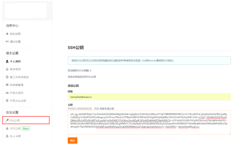Click the text 您当前的SSH公钥数: 0
This screenshot has height=146, width=235.
[79, 71]
